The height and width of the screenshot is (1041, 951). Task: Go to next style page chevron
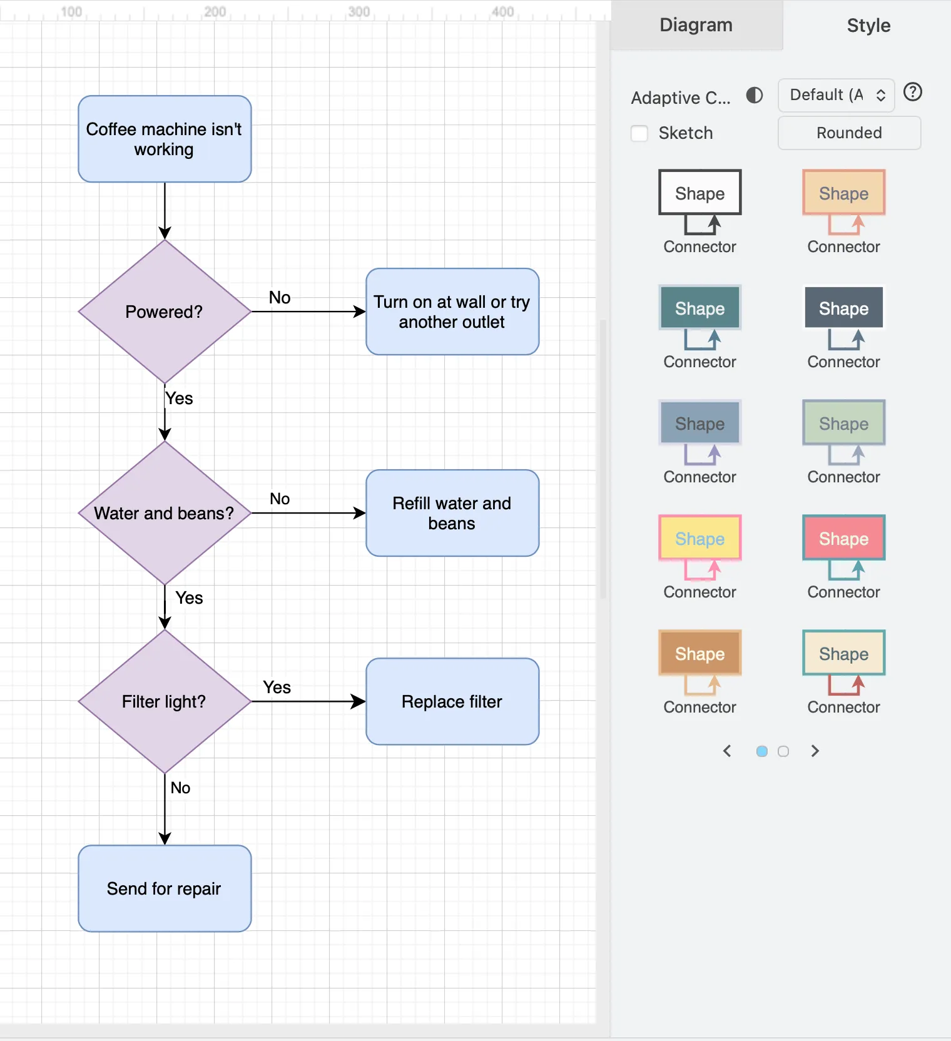point(815,751)
